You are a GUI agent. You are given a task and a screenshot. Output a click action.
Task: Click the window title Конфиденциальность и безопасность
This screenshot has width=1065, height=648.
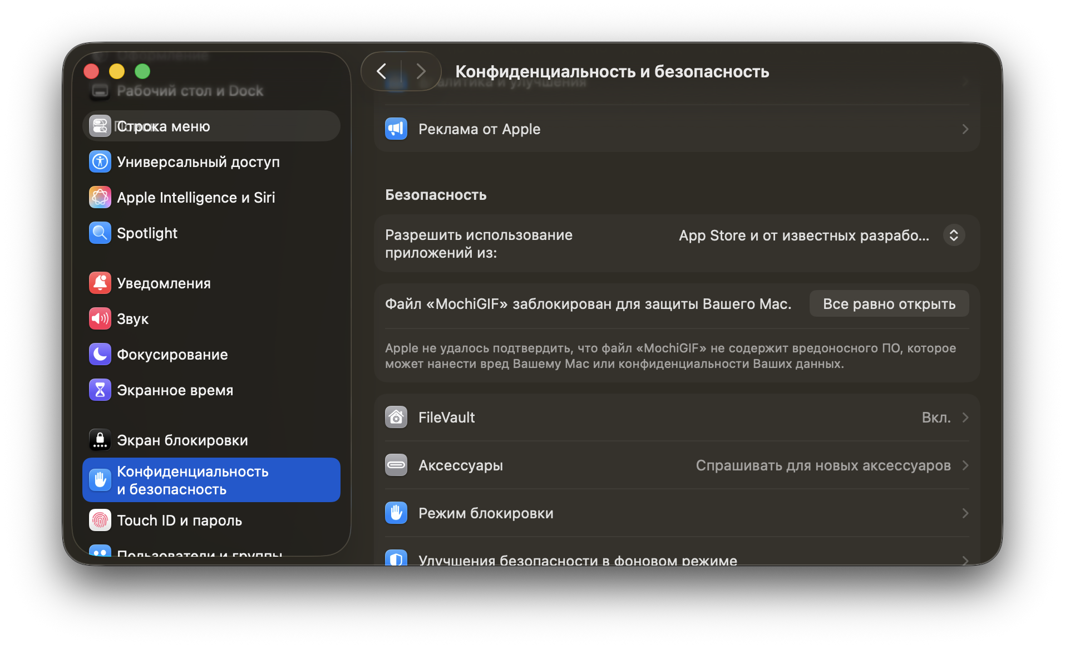click(612, 71)
